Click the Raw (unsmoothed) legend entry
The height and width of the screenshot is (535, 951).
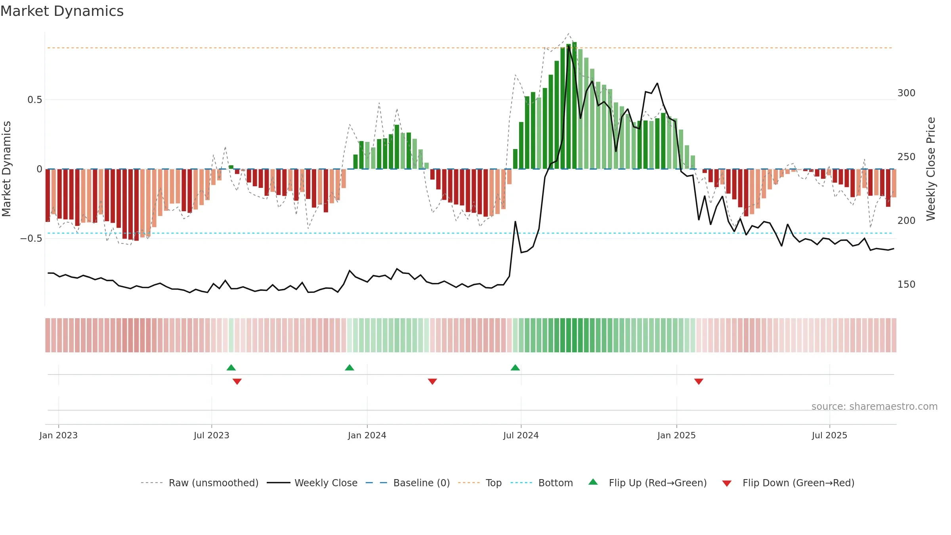coord(199,483)
